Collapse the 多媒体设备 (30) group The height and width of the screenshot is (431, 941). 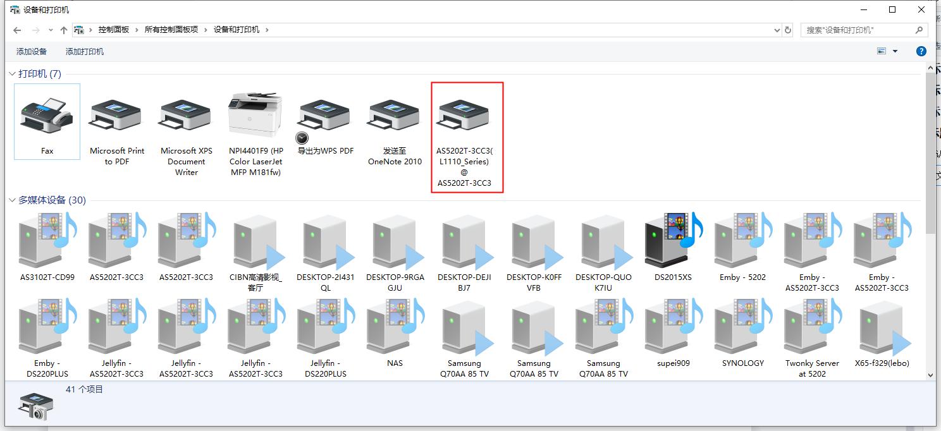click(x=13, y=200)
